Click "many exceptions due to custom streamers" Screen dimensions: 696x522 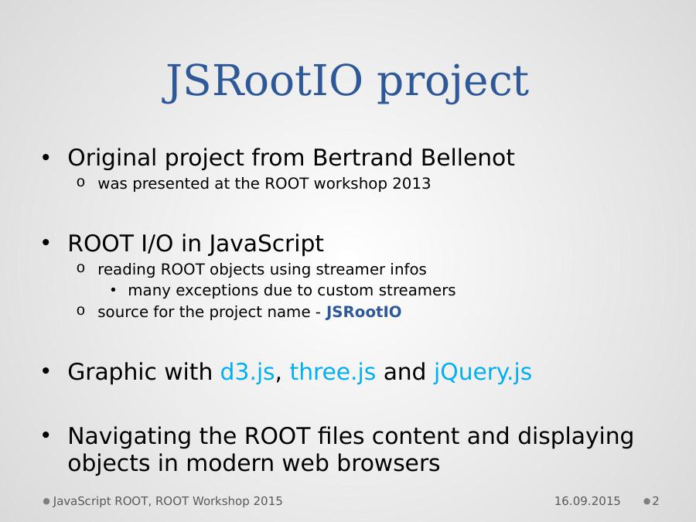(292, 290)
